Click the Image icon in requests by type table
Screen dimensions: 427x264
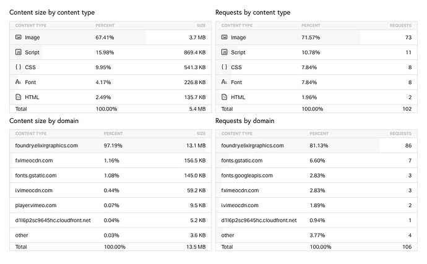point(224,38)
